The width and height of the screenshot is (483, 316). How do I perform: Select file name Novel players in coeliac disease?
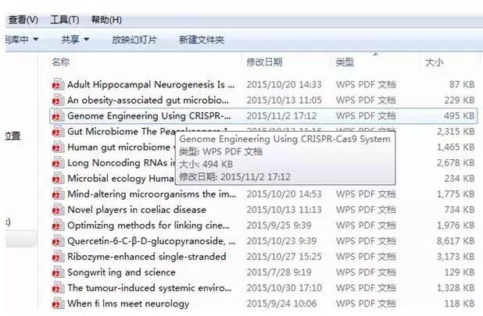(137, 210)
